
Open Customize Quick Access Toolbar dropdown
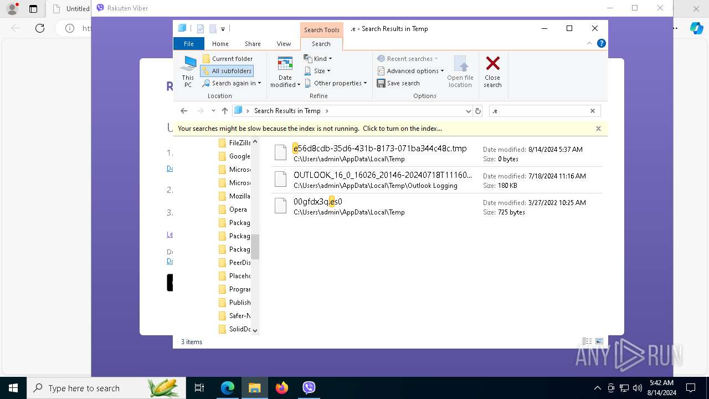pyautogui.click(x=223, y=29)
